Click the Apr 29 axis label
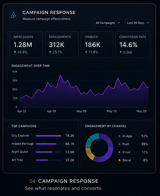Screen dimensions: 160x196 (x=51, y=111)
